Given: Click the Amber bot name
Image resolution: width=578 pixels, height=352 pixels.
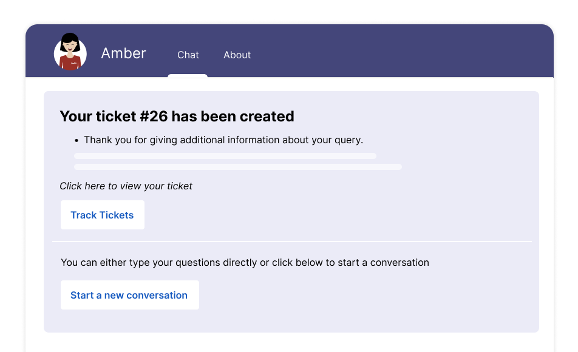Looking at the screenshot, I should click(x=123, y=53).
